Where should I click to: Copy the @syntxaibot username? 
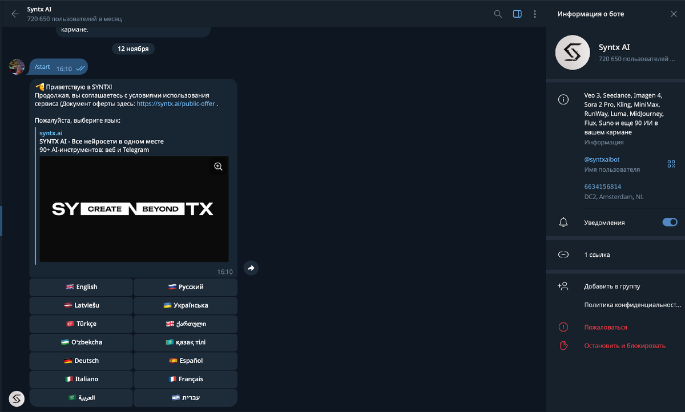point(602,160)
